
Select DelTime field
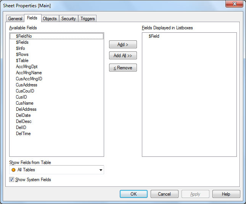pos(56,134)
